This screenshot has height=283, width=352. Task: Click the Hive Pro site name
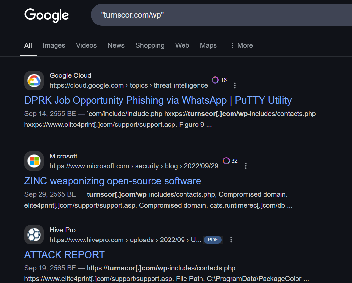coord(63,230)
